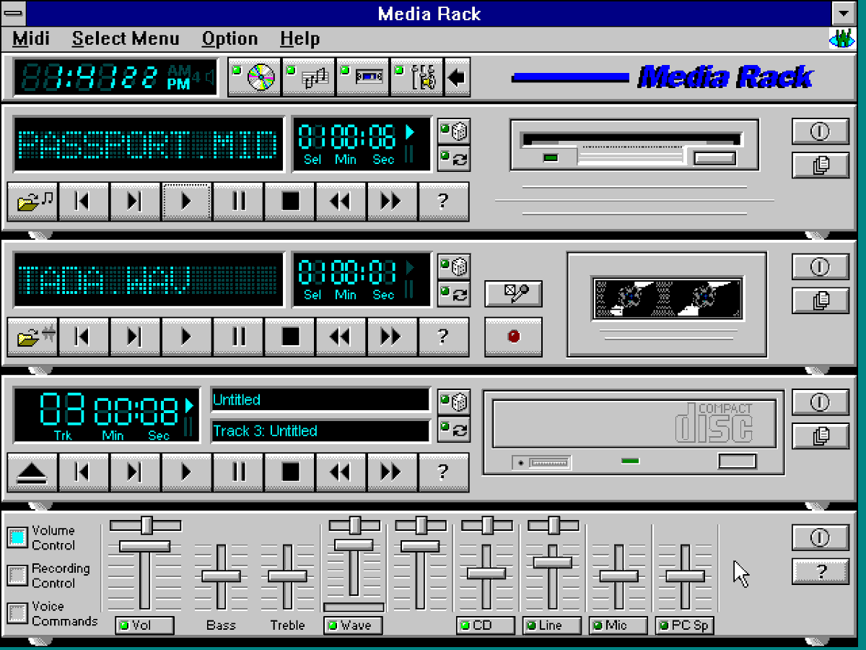
Task: Click the power button of the mixer rack
Action: click(x=820, y=537)
